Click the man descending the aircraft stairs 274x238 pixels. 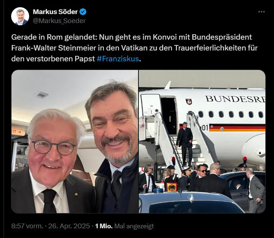tap(185, 144)
